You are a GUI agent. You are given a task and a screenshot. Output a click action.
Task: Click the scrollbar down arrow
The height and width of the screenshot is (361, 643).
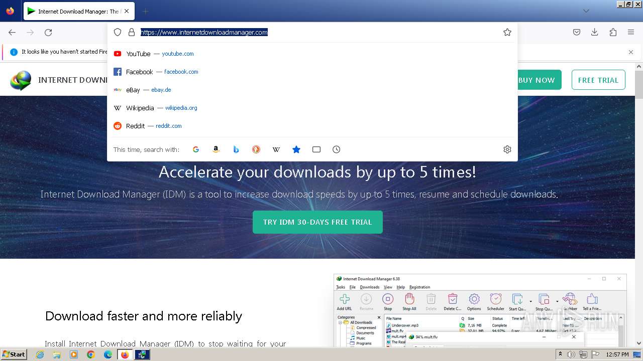tap(639, 343)
